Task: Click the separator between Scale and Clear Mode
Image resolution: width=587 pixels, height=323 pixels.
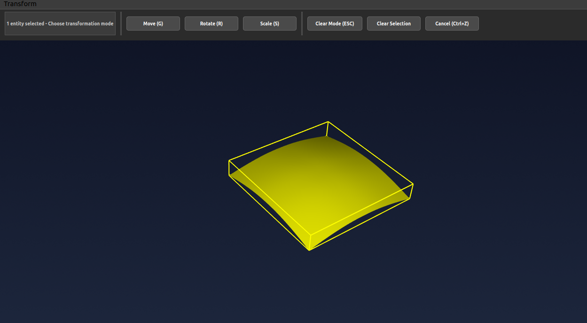Action: click(x=302, y=23)
